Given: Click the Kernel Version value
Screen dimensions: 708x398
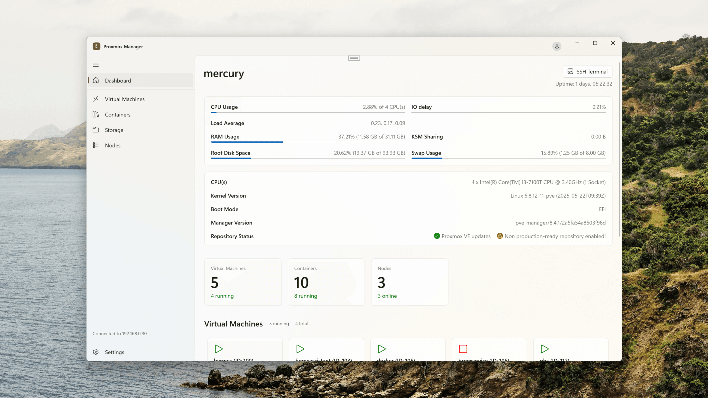Looking at the screenshot, I should coord(558,195).
